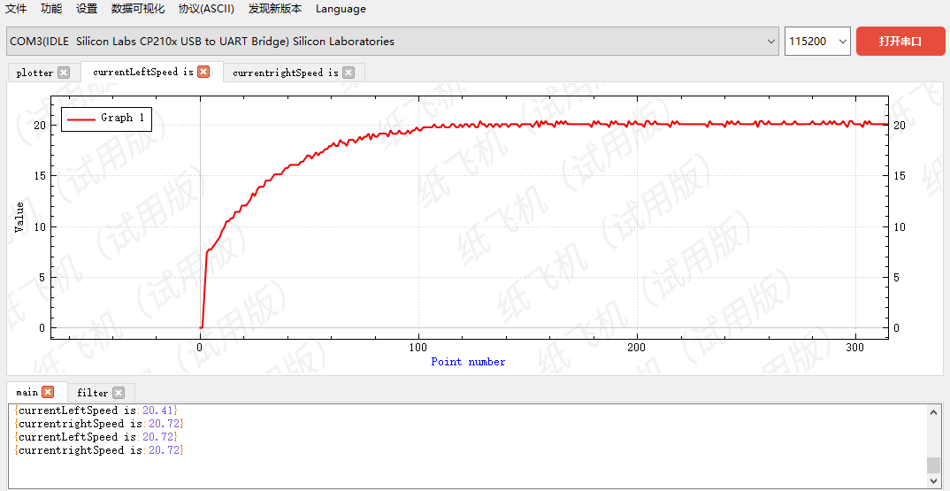Click the 打开串口 button

[x=900, y=42]
